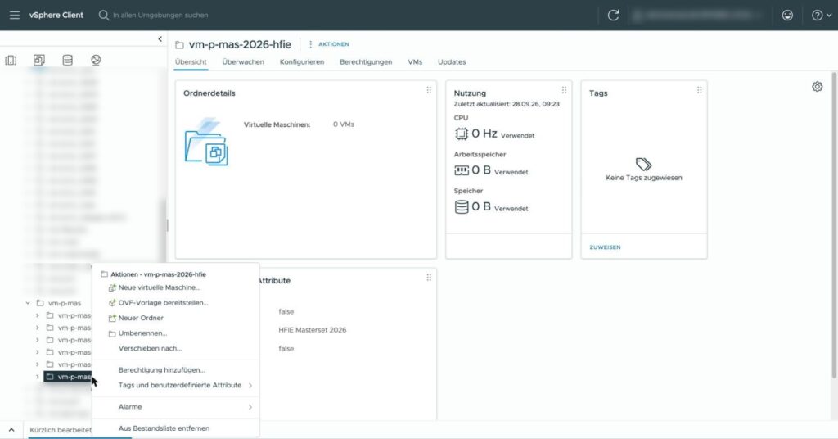
Task: Click the large VM folder illustration
Action: (207, 143)
